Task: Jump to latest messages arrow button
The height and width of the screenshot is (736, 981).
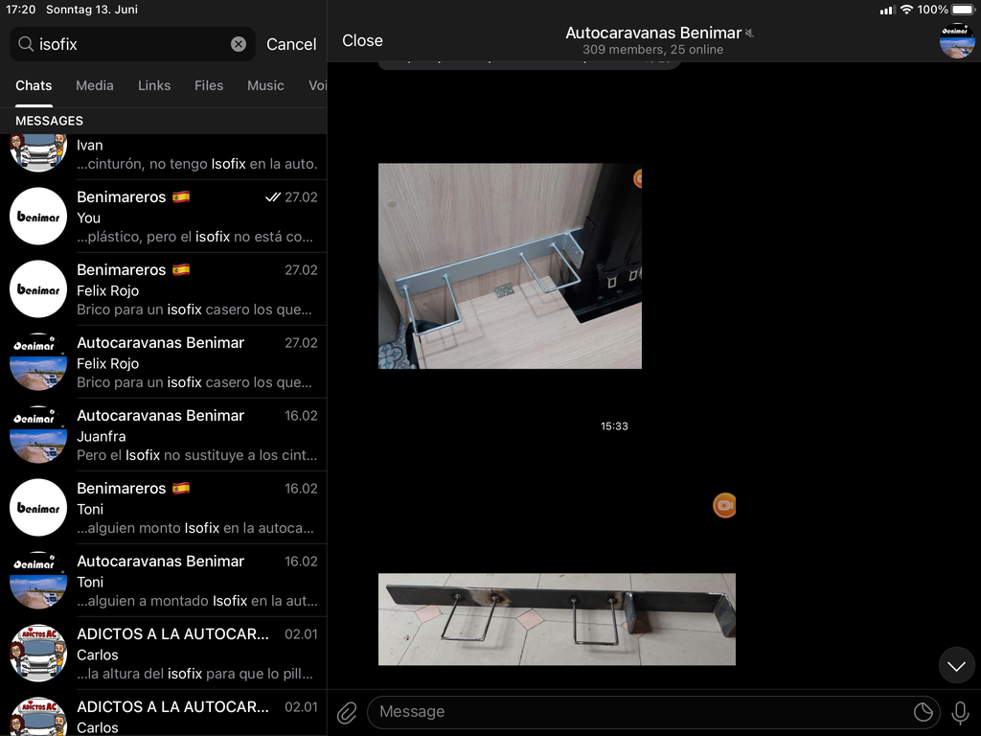Action: coord(957,666)
